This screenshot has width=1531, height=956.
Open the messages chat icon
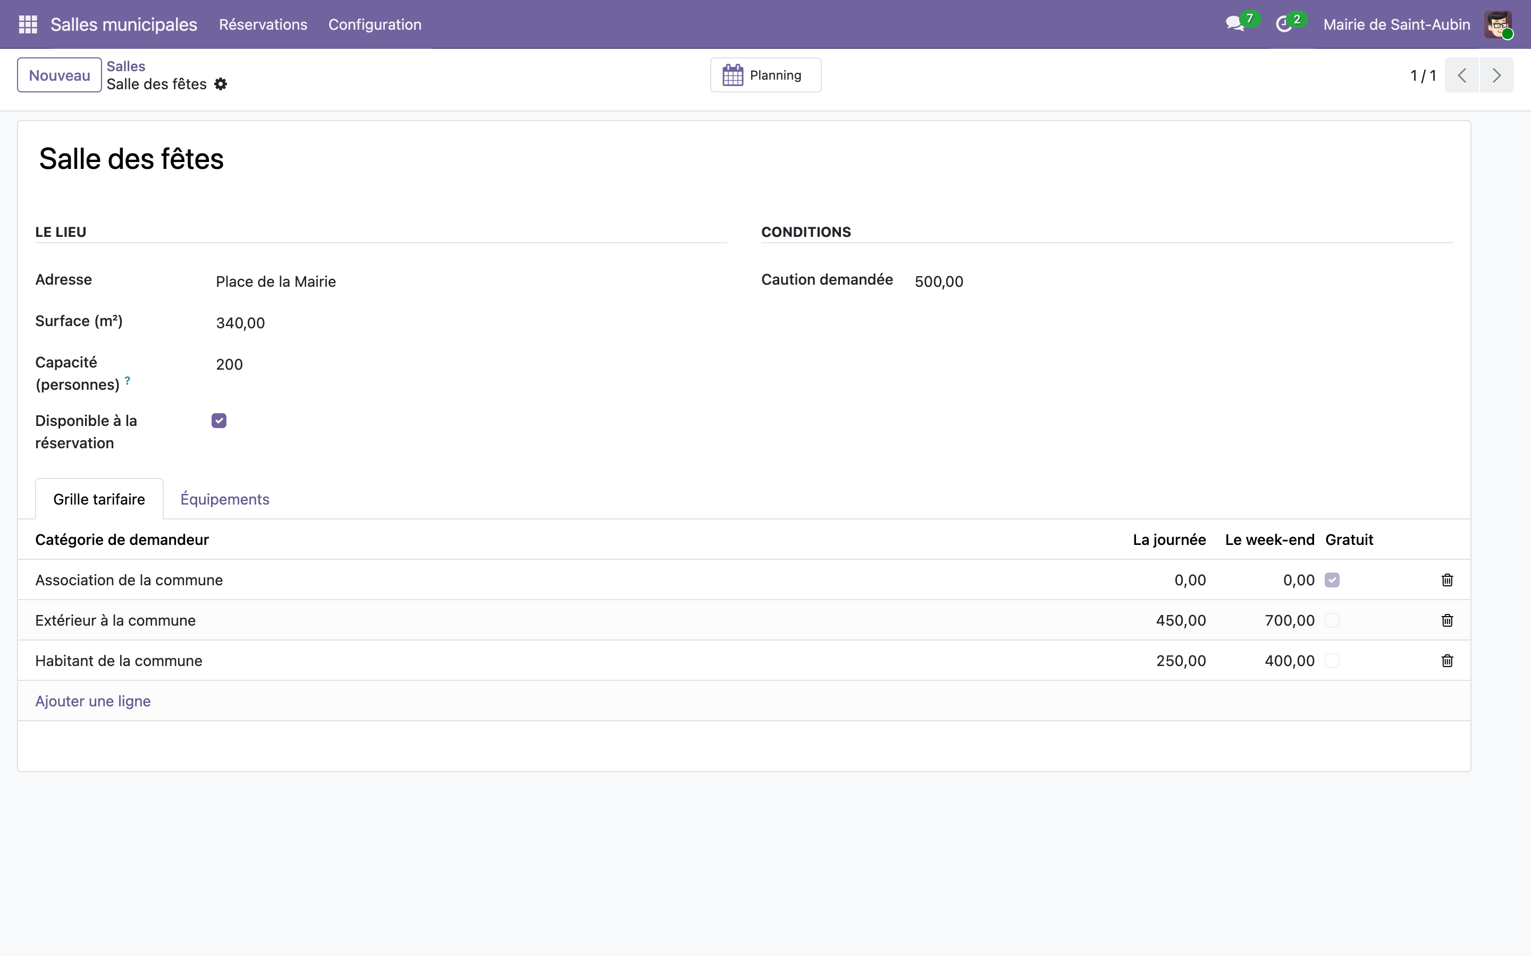(1235, 24)
